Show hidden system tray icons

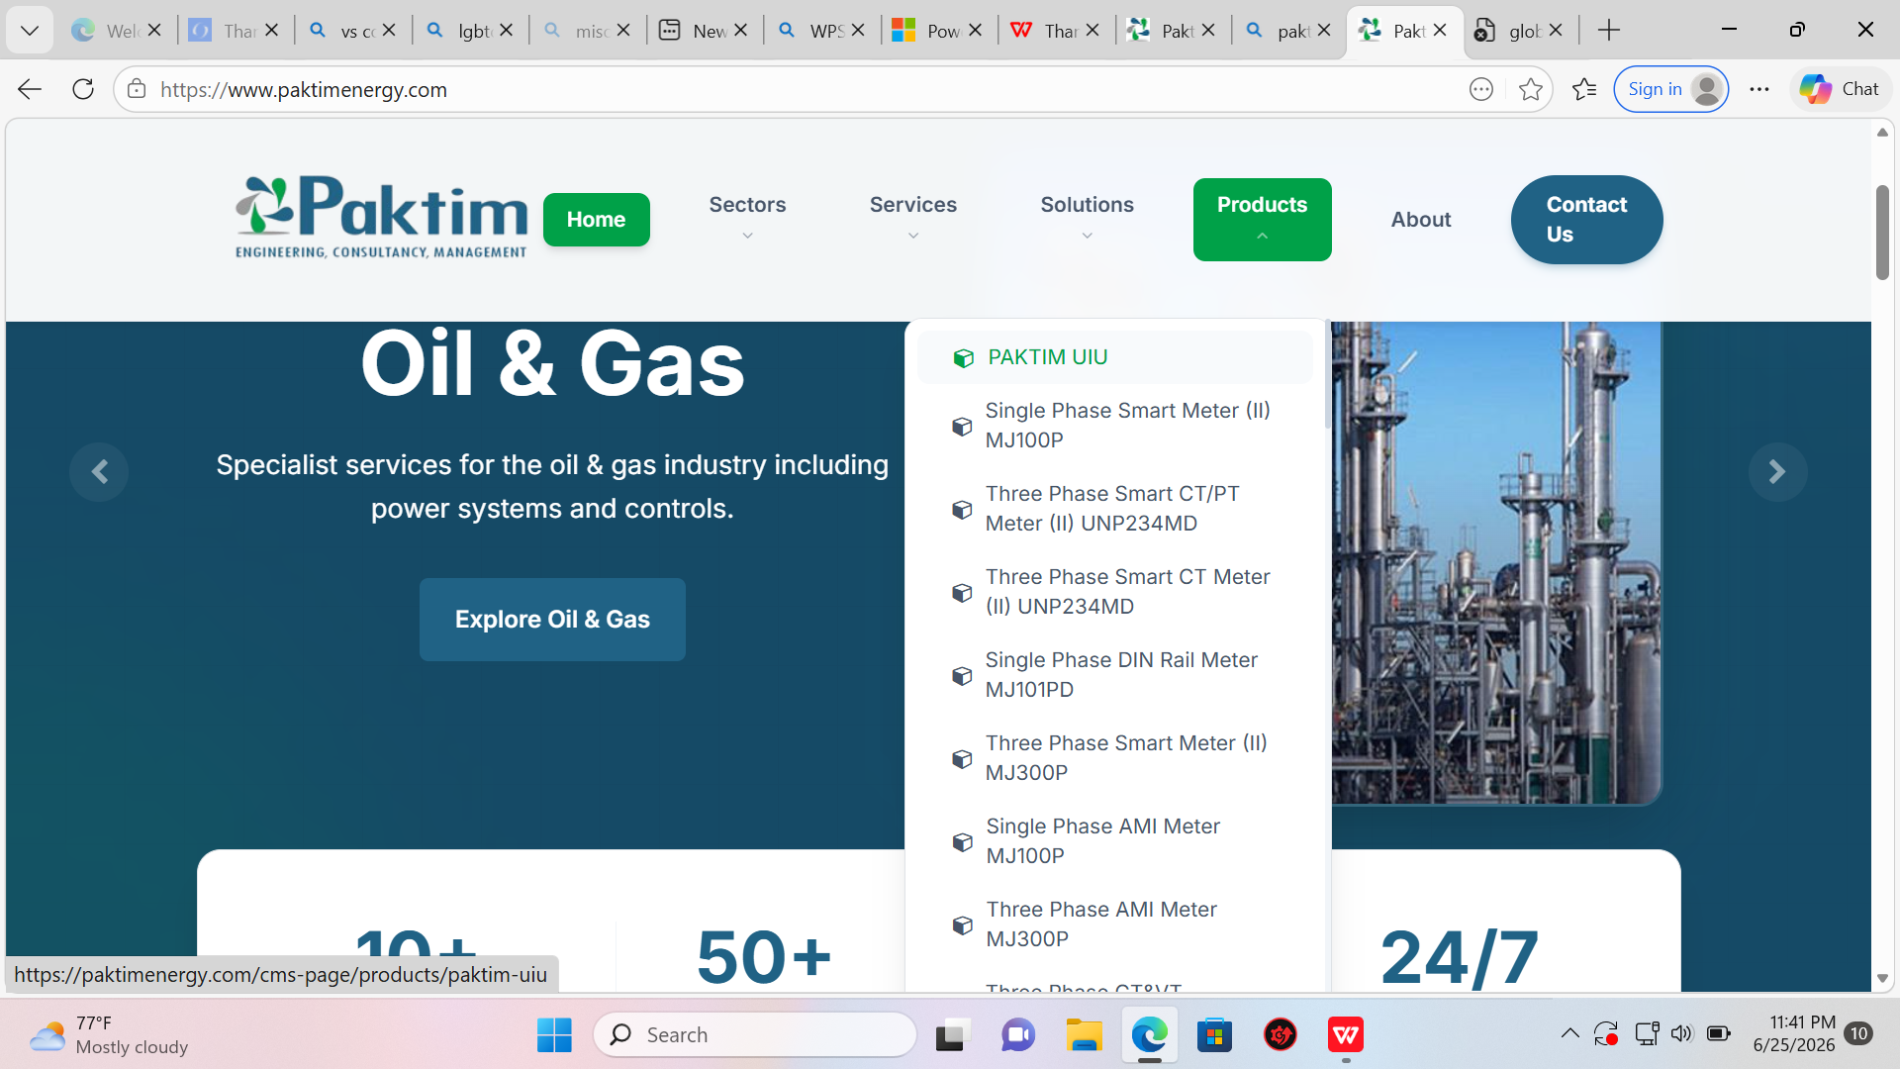coord(1569,1033)
